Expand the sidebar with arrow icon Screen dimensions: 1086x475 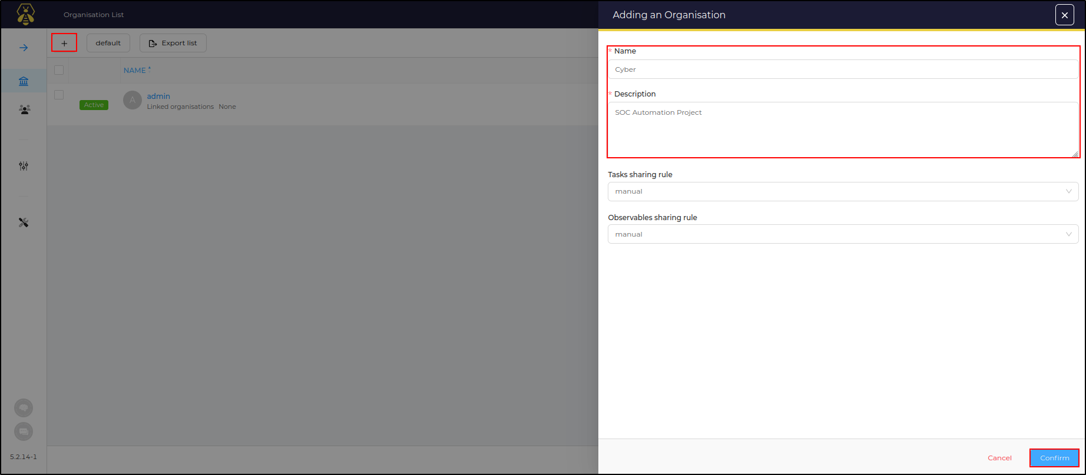(x=24, y=48)
